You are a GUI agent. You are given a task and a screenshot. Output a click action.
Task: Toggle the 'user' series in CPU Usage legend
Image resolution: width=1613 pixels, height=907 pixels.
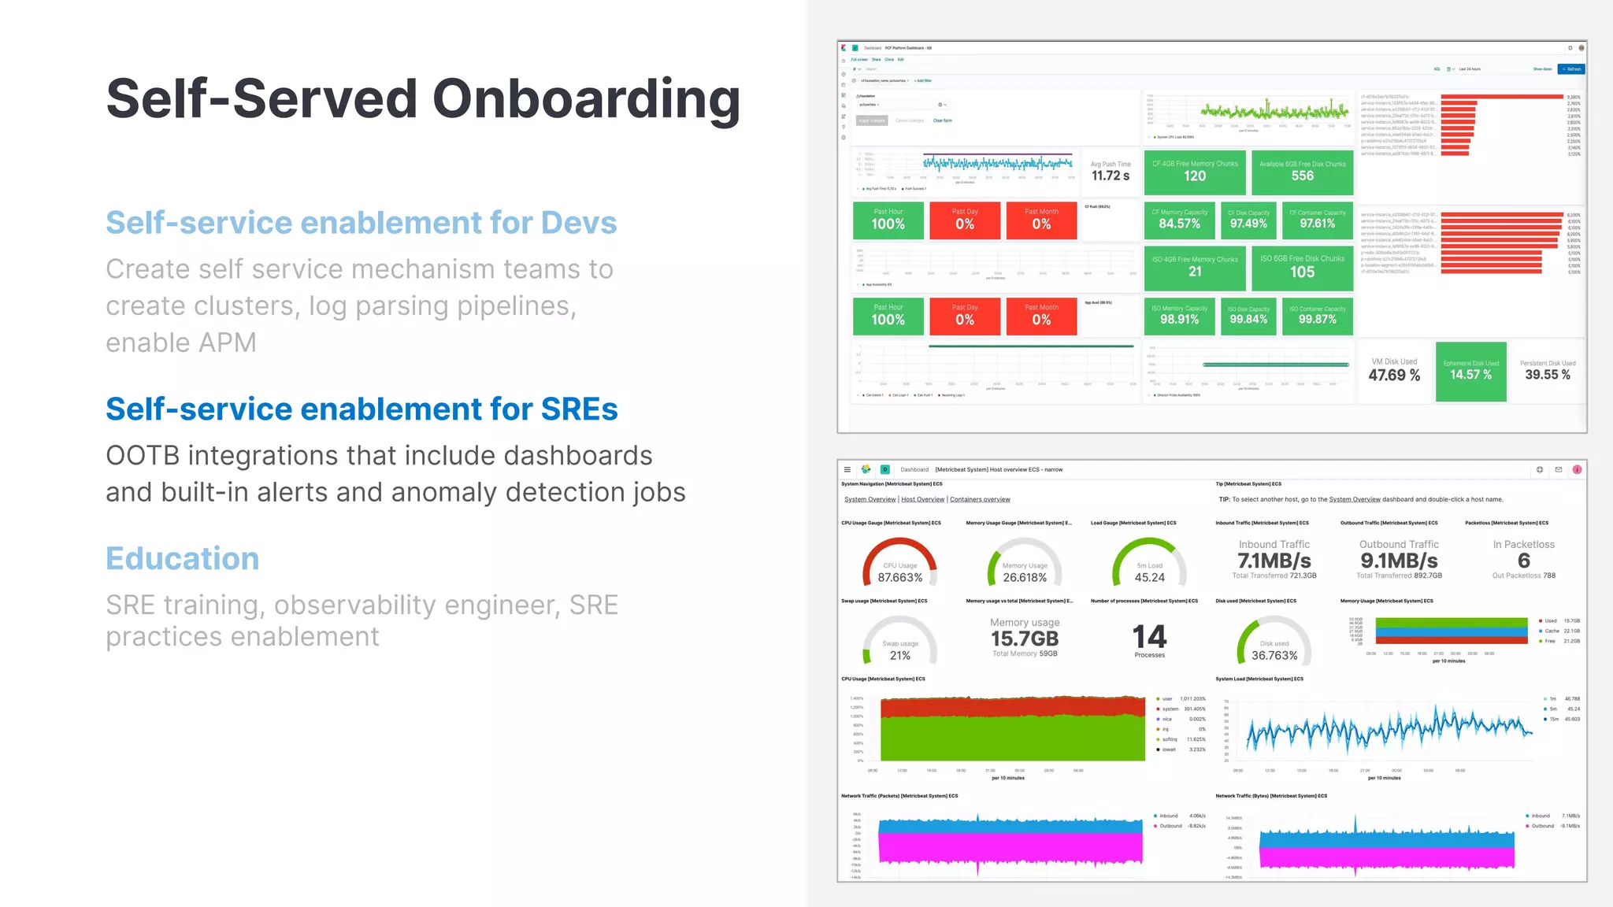[x=1167, y=699]
